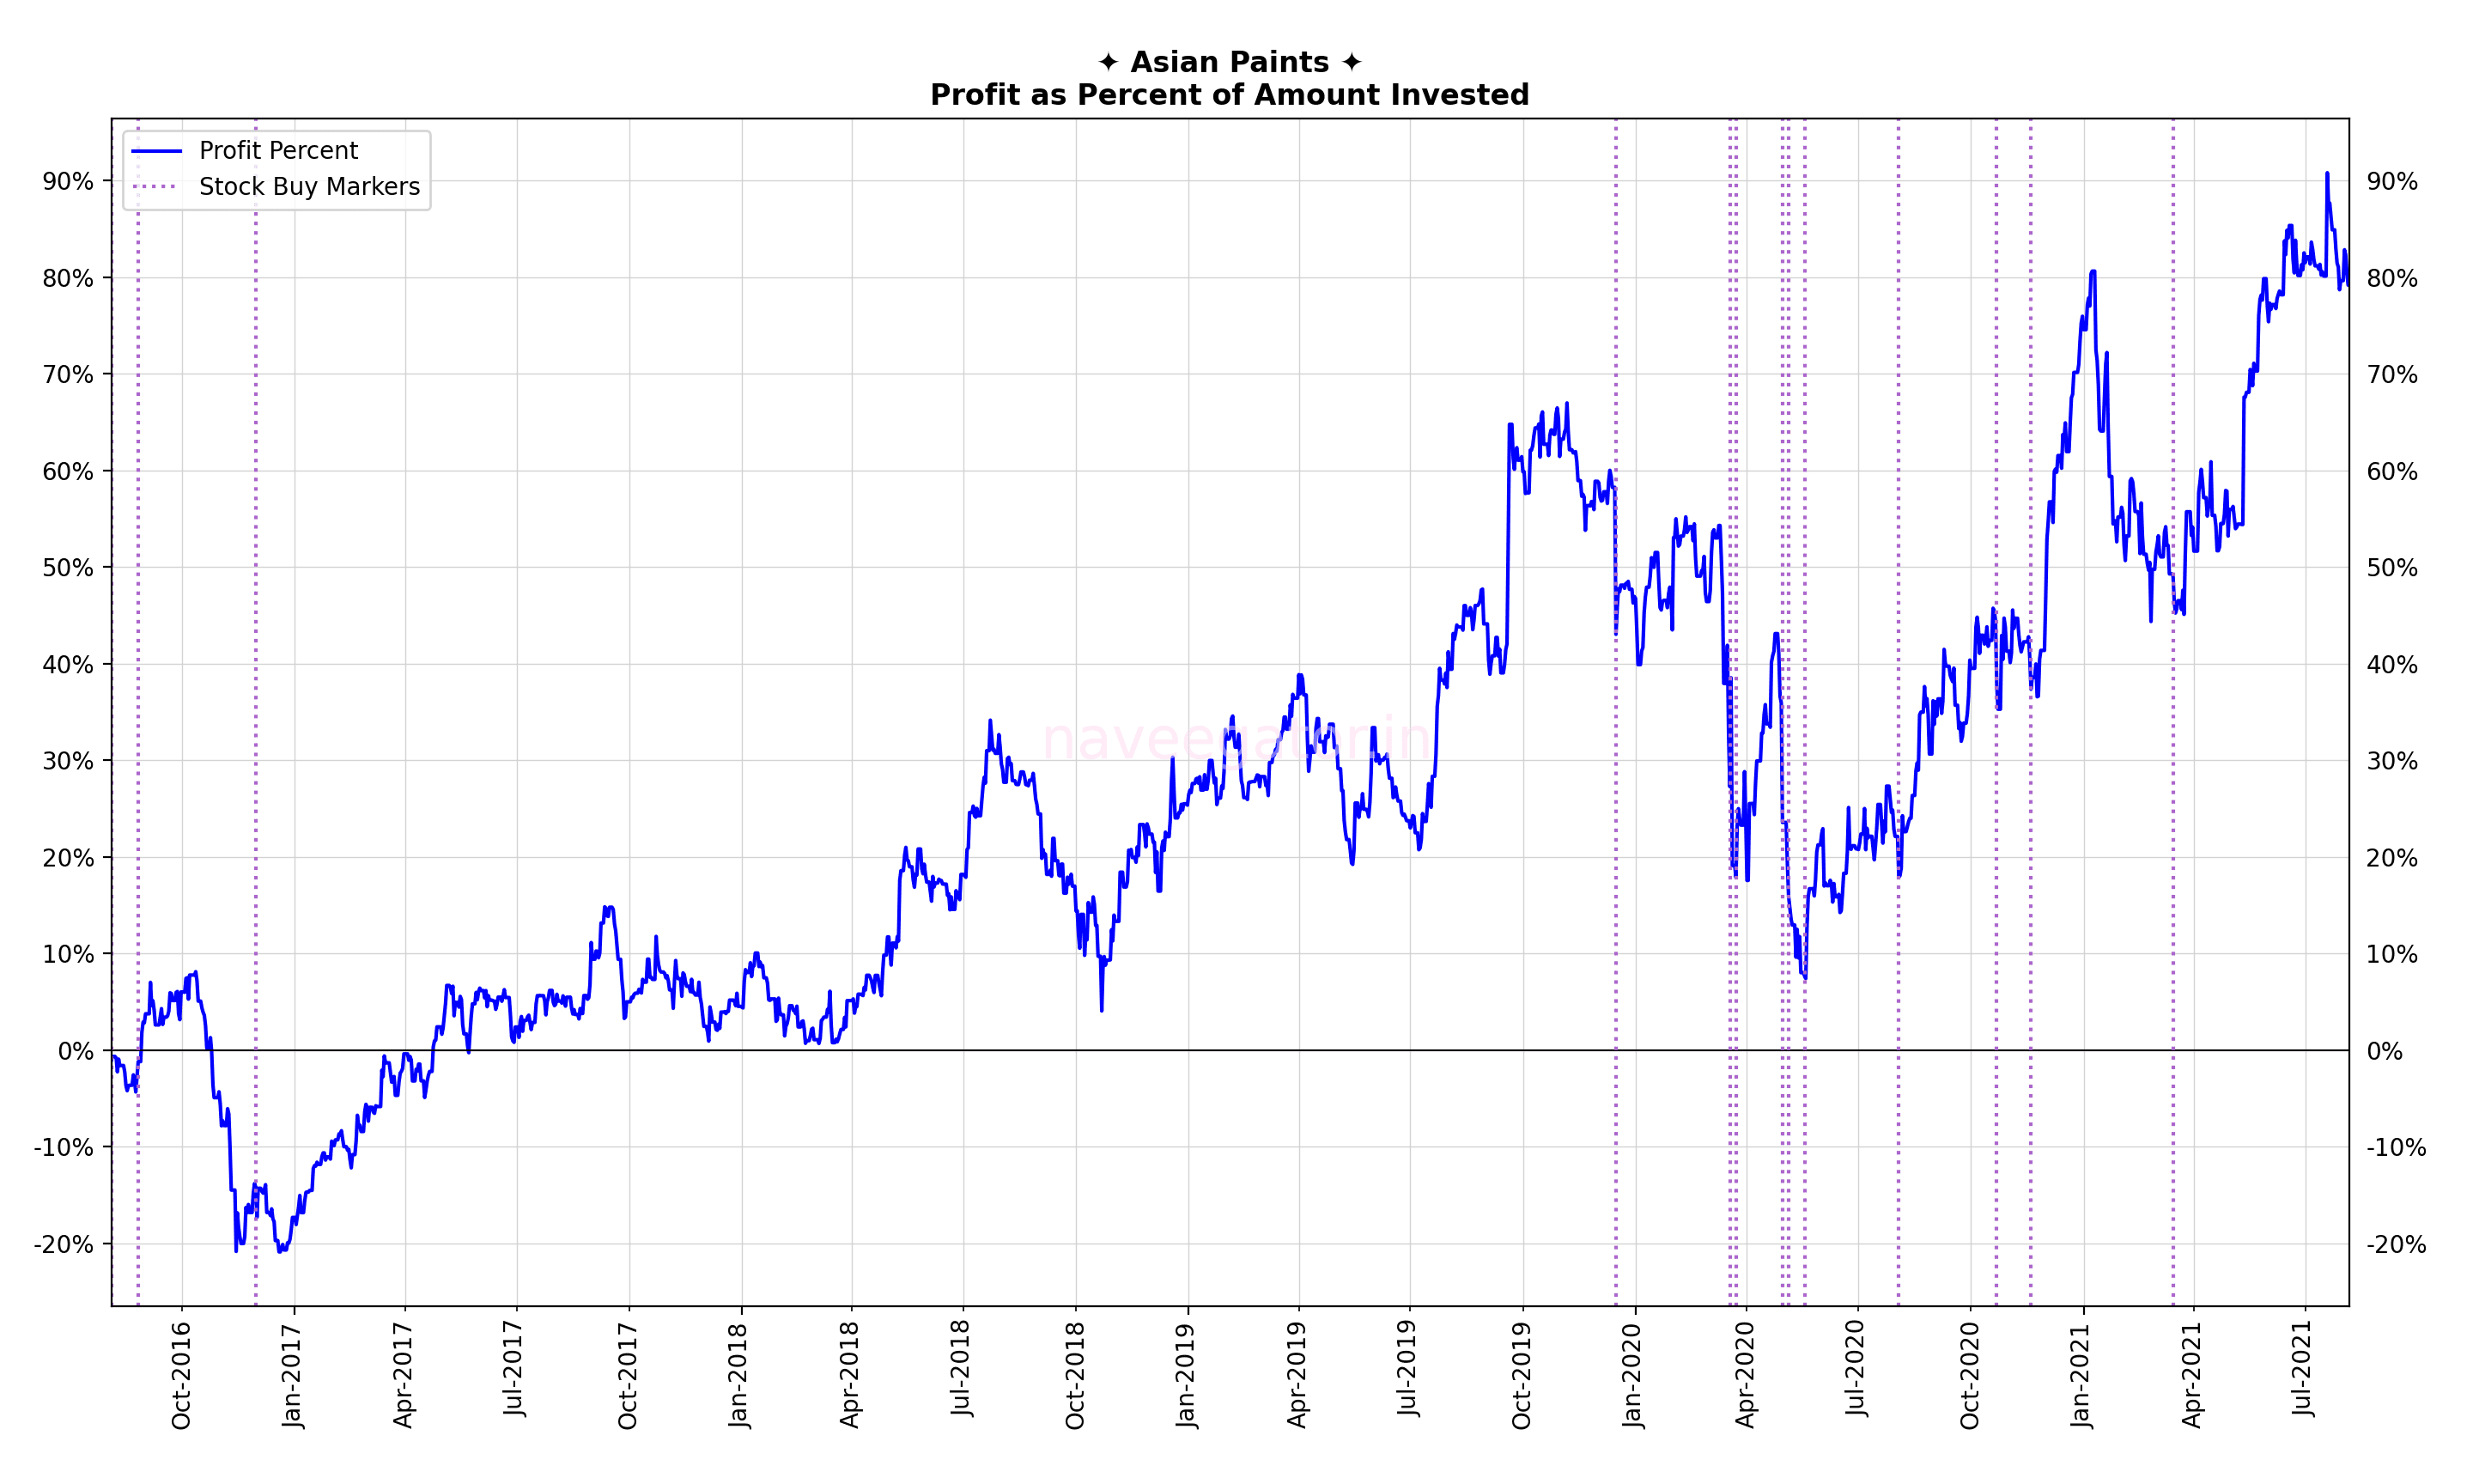2473x1484 pixels.
Task: Click the Jul-2021 x-axis label
Action: tap(2304, 1368)
